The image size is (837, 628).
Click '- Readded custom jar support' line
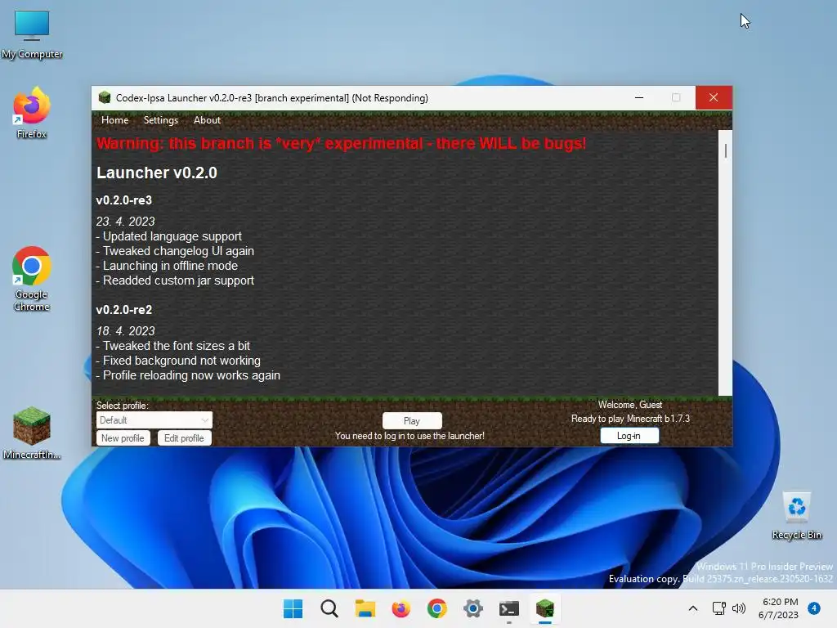click(x=175, y=280)
